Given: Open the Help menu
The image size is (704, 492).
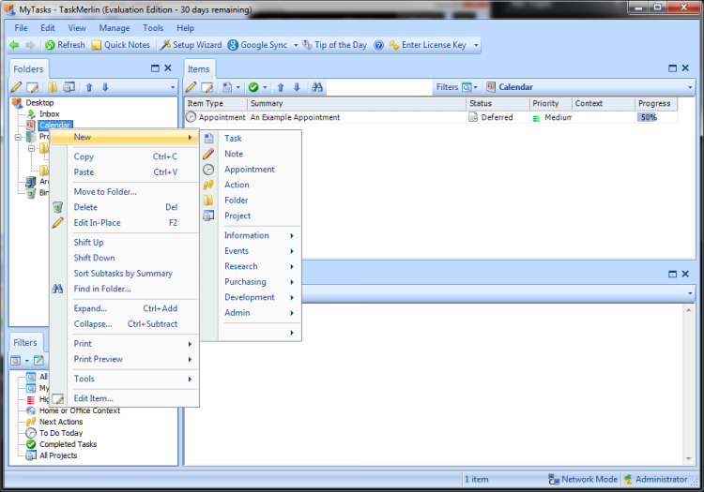Looking at the screenshot, I should tap(185, 28).
